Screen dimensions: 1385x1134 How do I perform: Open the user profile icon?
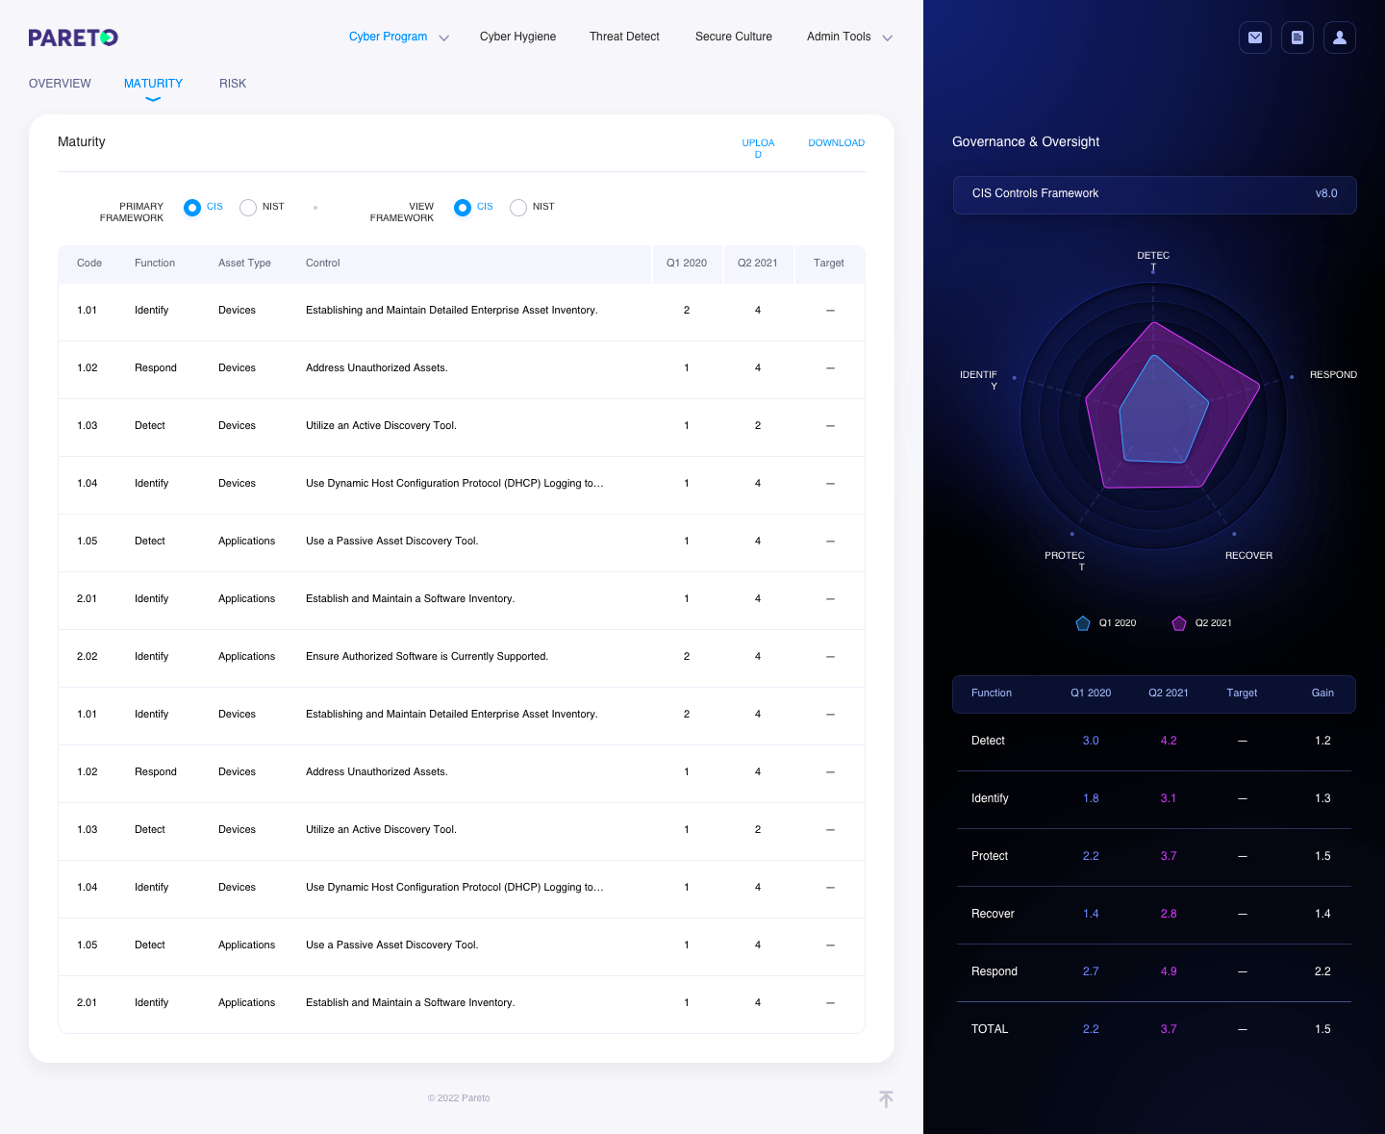pos(1340,38)
